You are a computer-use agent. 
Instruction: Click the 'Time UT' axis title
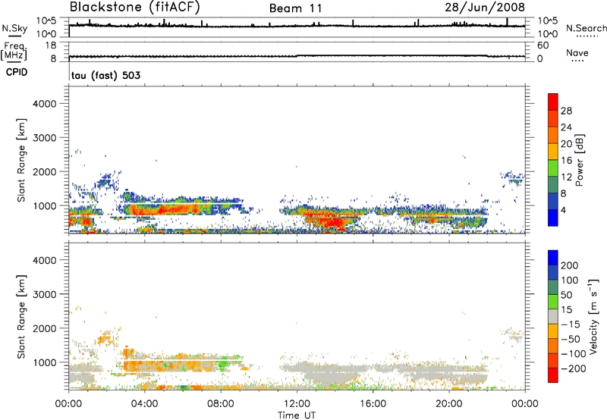point(297,415)
